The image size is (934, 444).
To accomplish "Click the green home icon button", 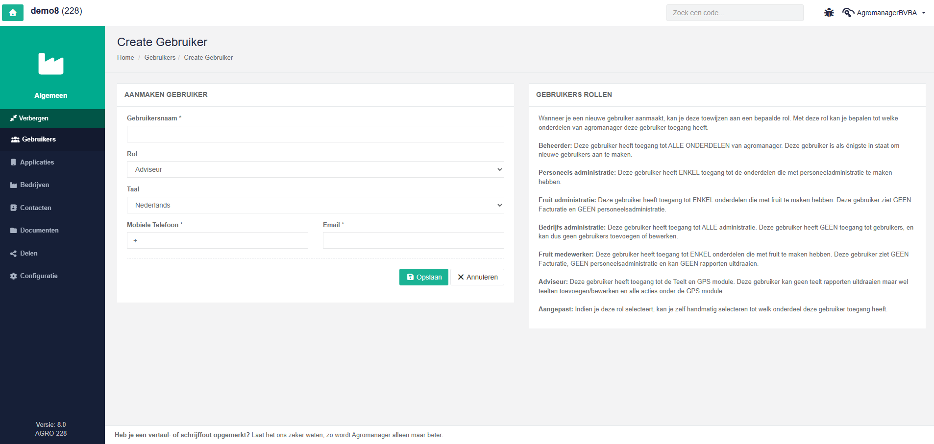I will 13,13.
